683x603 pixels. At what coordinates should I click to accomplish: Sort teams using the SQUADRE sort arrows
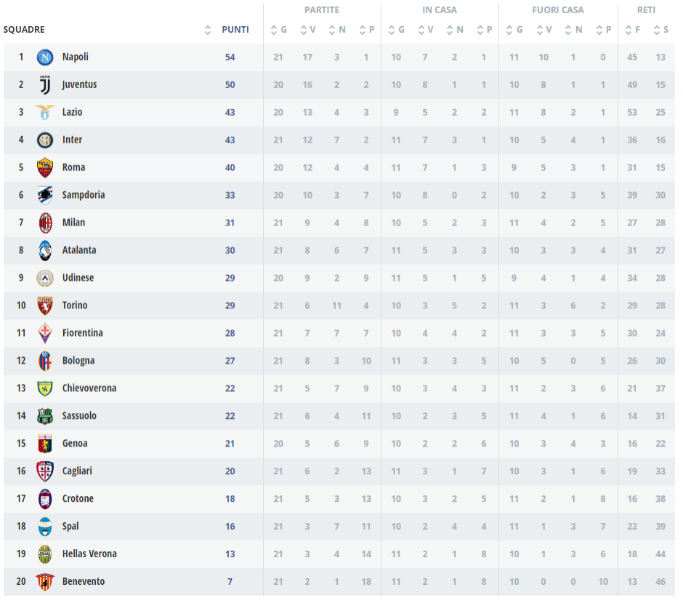pyautogui.click(x=208, y=30)
